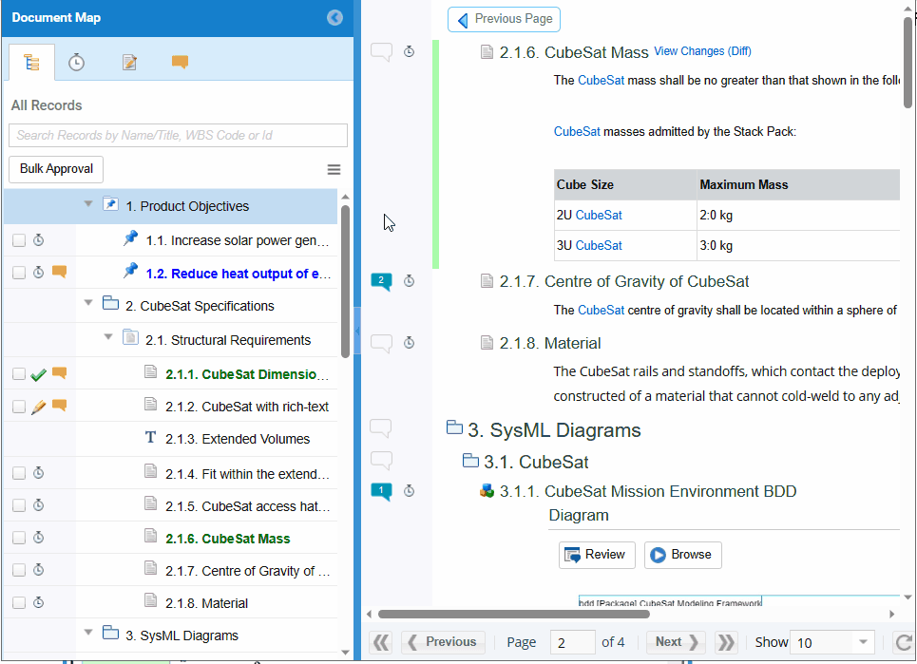
Task: Open the View Changes (Diff) link
Action: coord(702,51)
